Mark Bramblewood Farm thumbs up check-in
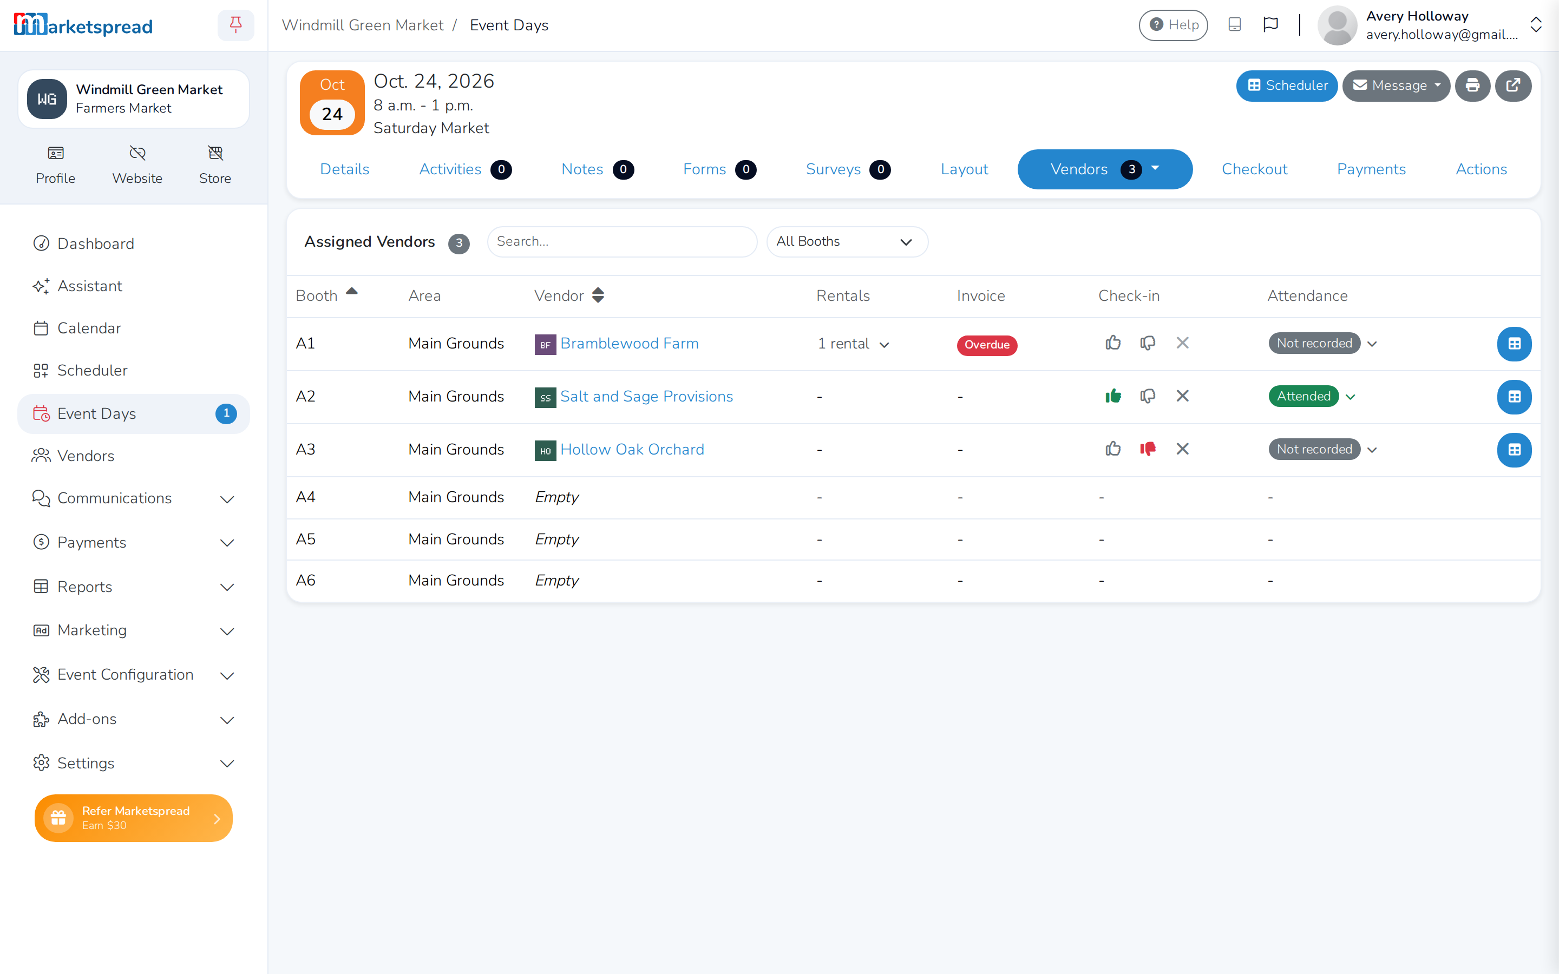 (x=1113, y=344)
